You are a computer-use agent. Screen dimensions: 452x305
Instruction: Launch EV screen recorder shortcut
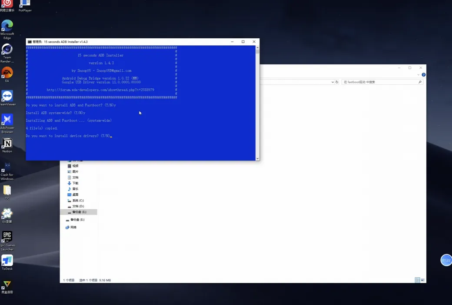point(7,216)
